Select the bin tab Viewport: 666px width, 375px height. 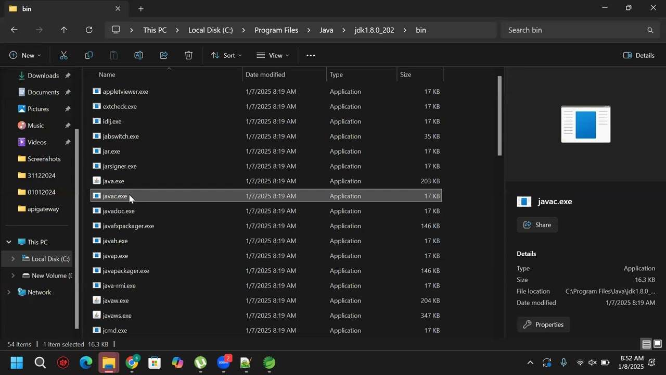(65, 9)
